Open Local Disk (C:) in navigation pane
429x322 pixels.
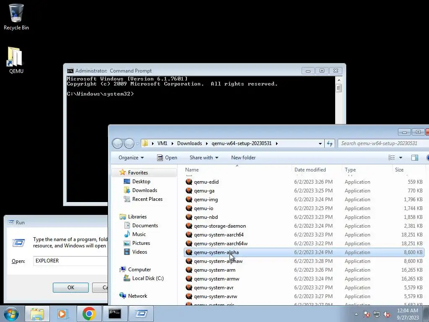[148, 278]
